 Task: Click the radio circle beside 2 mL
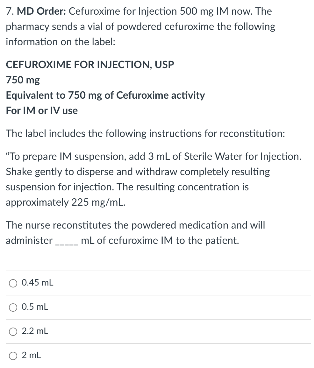pos(13,356)
